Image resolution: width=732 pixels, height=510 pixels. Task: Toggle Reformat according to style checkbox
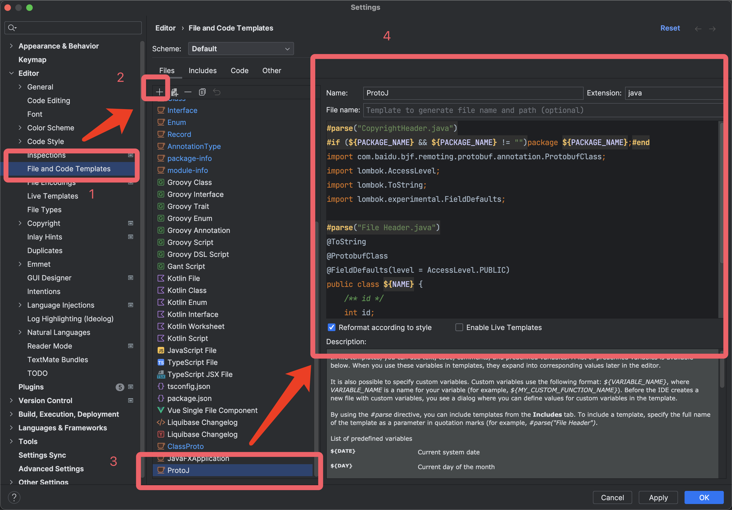[x=332, y=327]
